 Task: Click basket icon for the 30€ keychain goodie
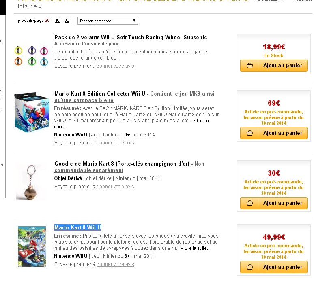[250, 203]
